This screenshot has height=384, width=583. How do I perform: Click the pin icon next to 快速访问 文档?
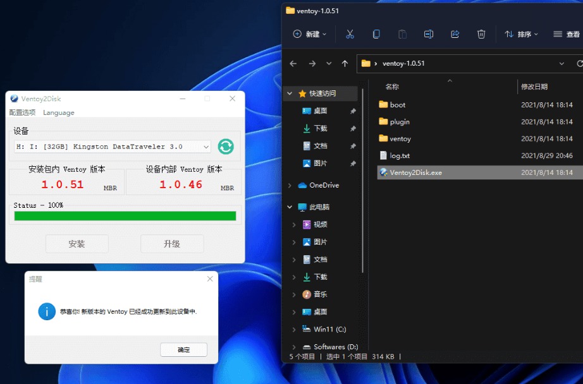(353, 146)
